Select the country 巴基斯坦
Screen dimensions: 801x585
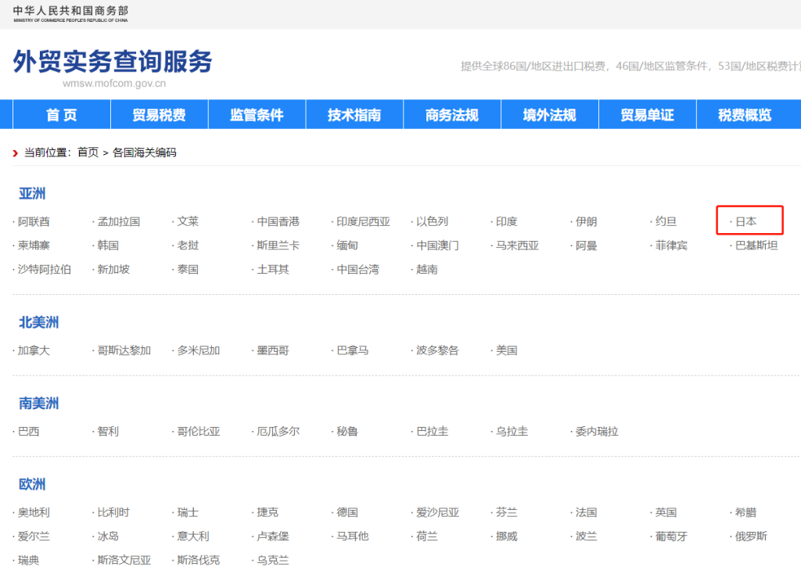coord(756,246)
